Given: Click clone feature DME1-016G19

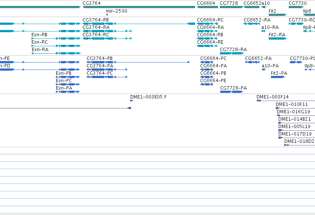Looking at the screenshot, I should pyautogui.click(x=296, y=115).
